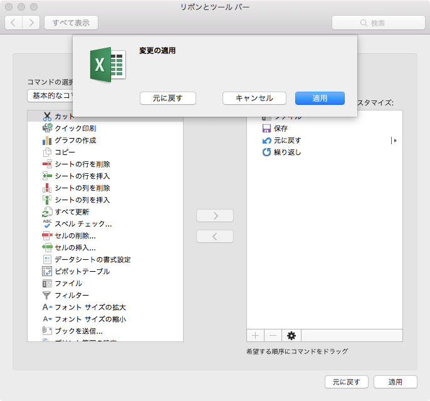The width and height of the screenshot is (430, 401).
Task: Click the Create Chart (グラフの作成) icon
Action: coord(47,140)
